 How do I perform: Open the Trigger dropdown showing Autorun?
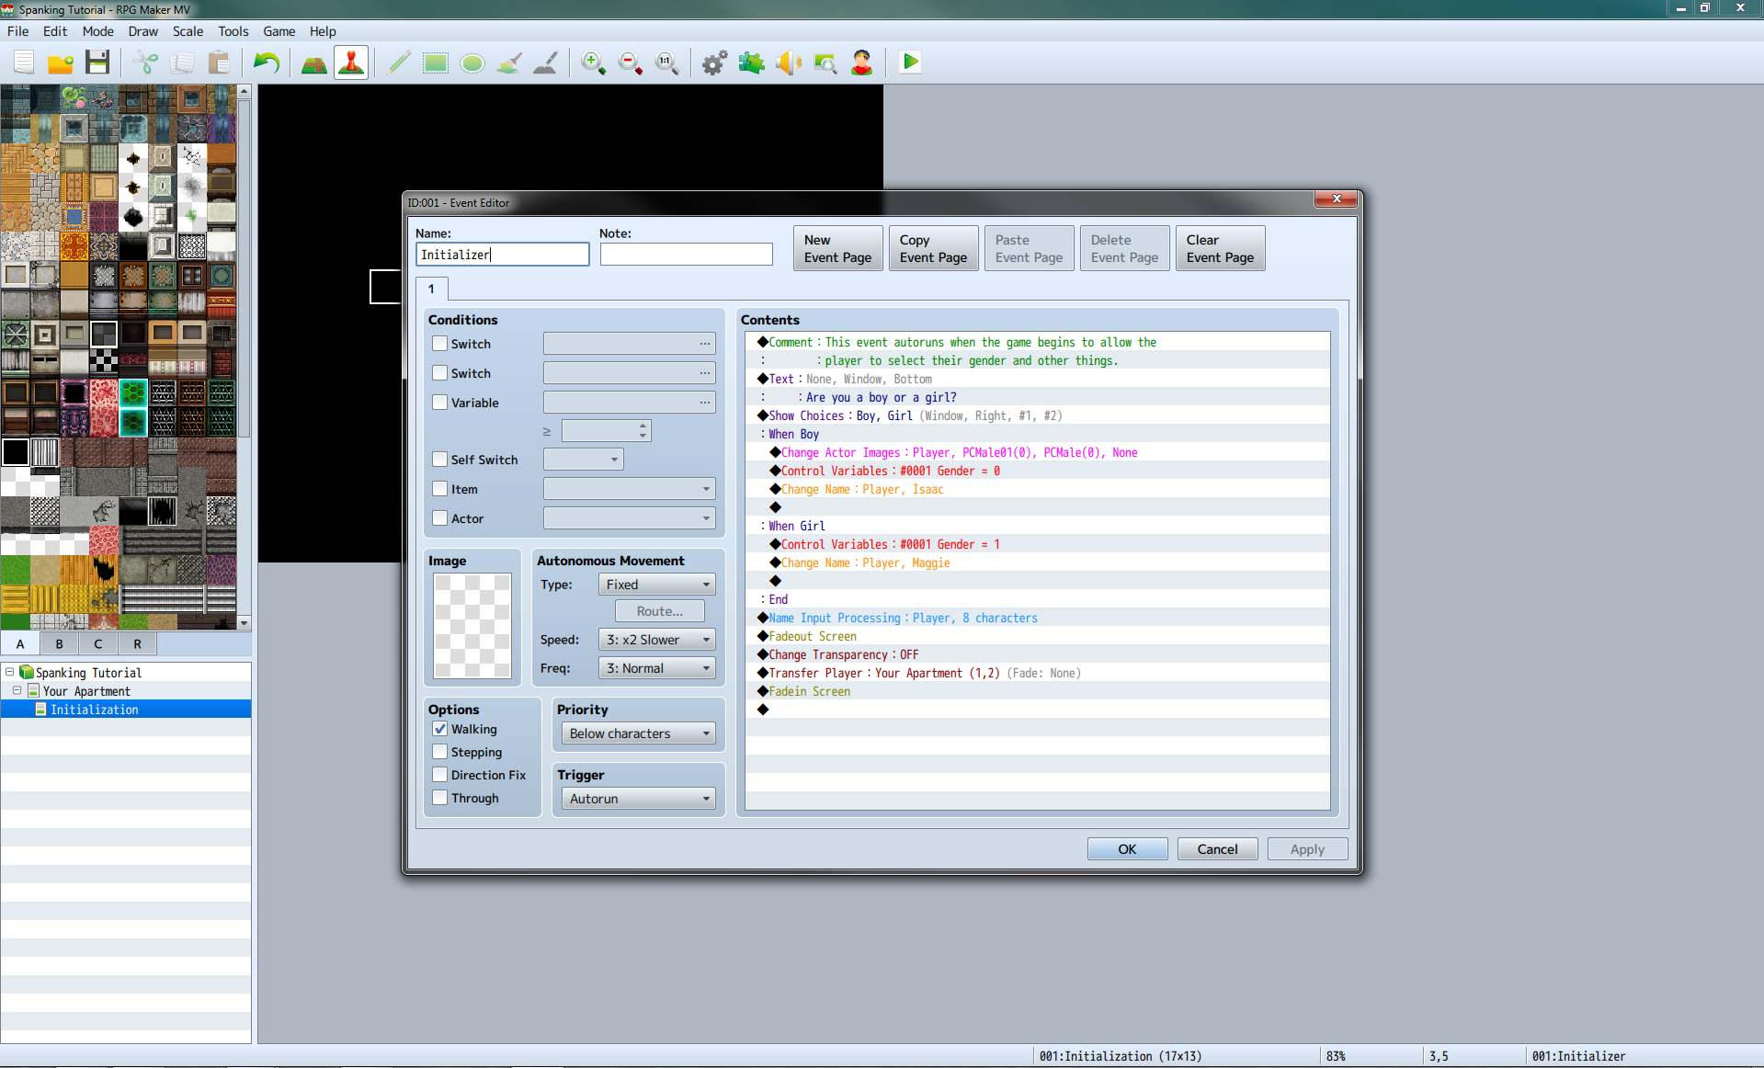[639, 799]
